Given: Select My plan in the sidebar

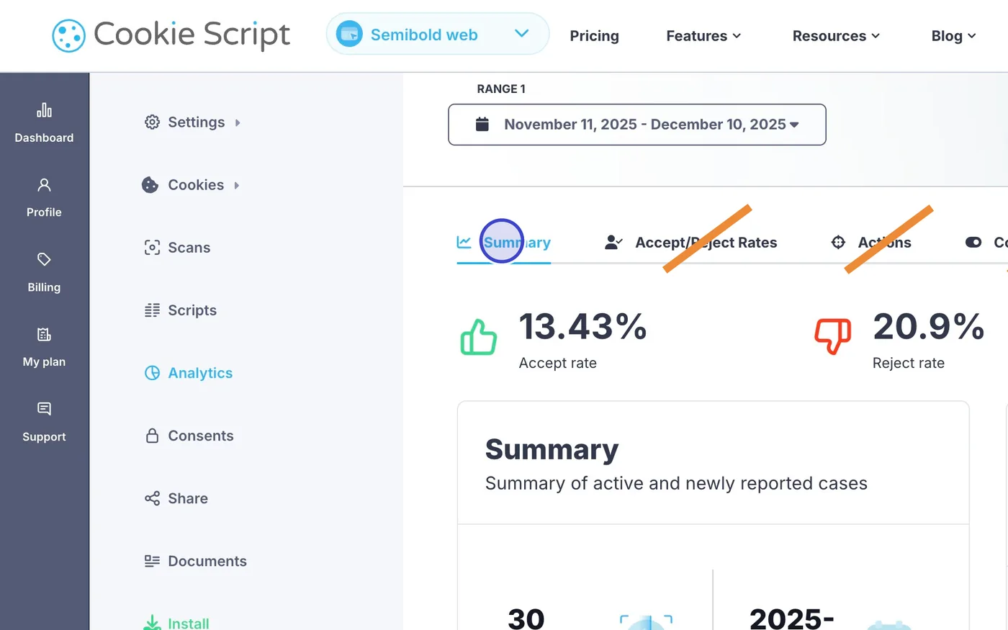Looking at the screenshot, I should pos(44,348).
